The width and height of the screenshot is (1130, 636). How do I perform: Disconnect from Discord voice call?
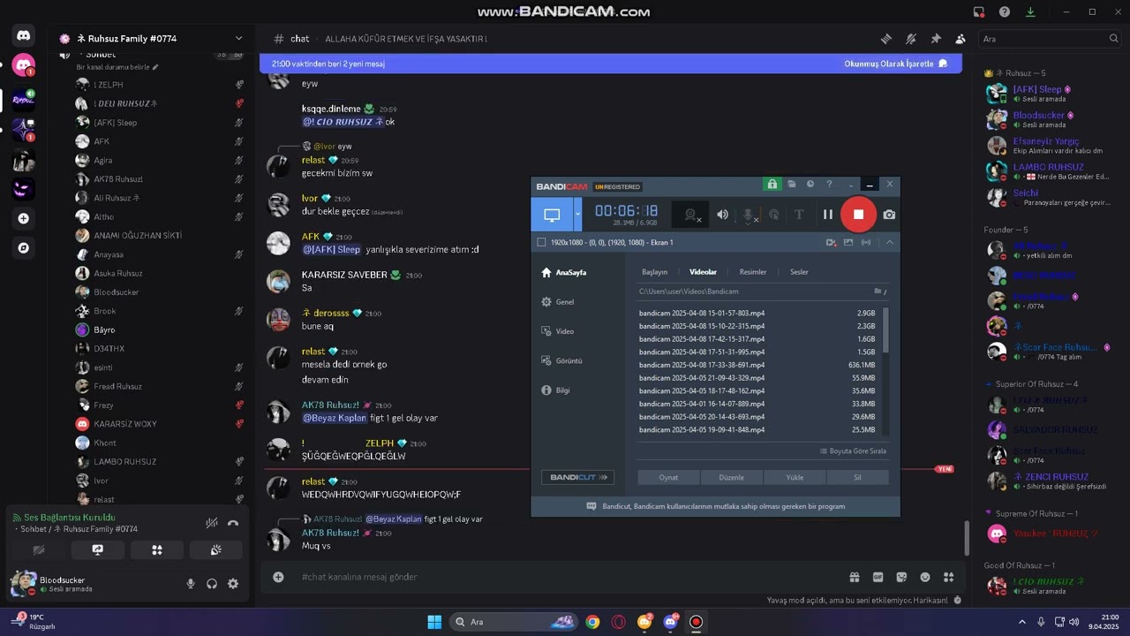(x=233, y=523)
